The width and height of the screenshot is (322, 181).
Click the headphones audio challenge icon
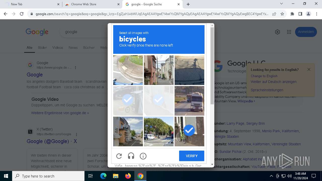click(x=131, y=156)
